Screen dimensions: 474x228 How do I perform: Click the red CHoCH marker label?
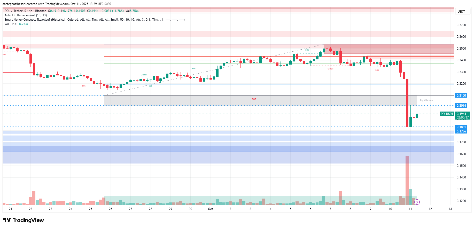point(330,69)
